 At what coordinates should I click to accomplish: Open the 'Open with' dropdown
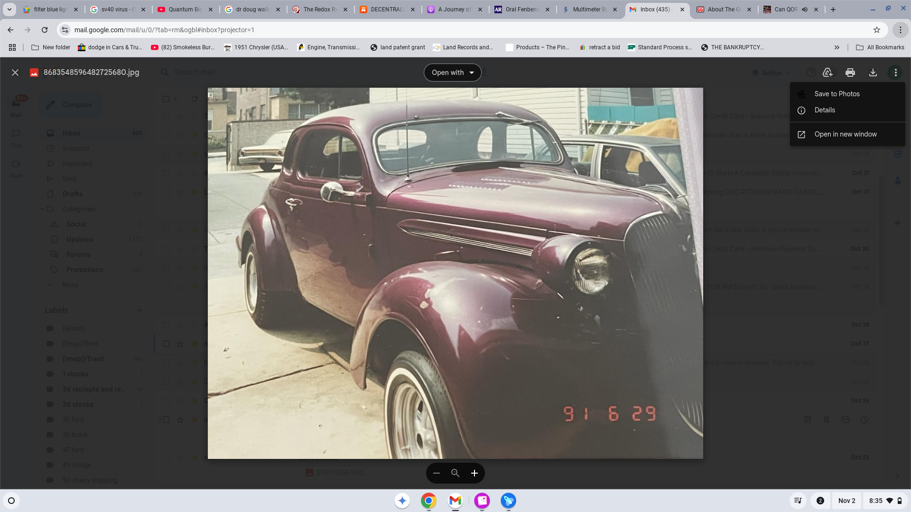tap(452, 73)
